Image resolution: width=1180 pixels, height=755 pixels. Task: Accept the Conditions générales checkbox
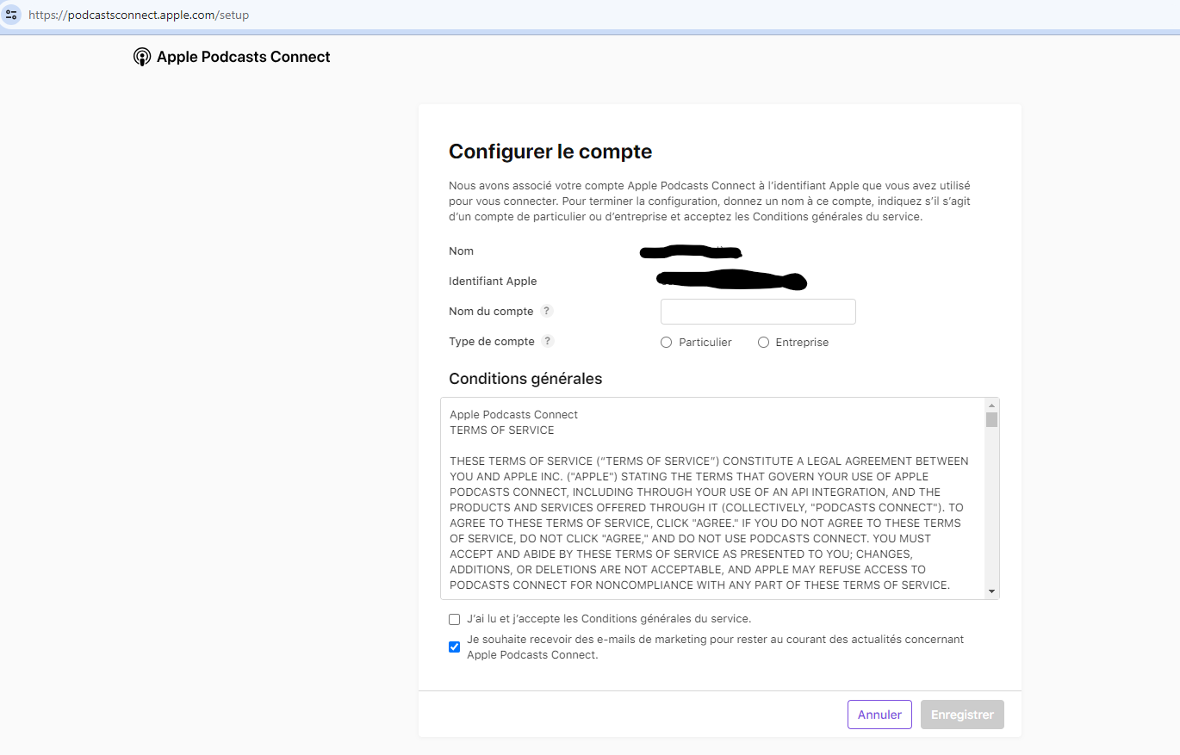pyautogui.click(x=455, y=619)
